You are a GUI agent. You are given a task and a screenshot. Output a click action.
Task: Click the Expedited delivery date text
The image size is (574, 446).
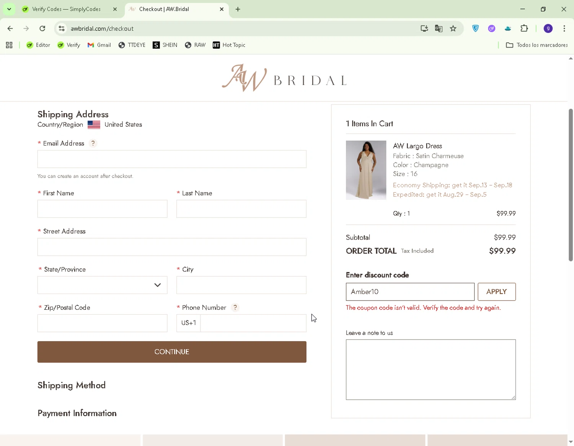(x=440, y=194)
